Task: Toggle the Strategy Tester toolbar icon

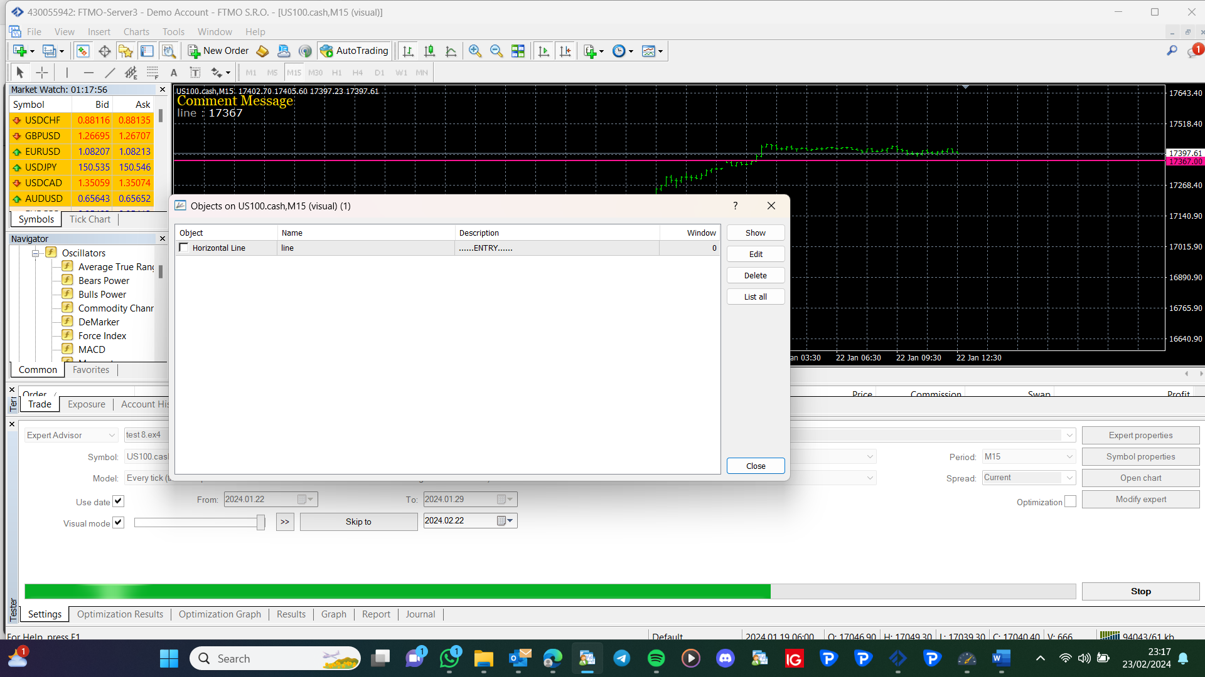Action: [168, 51]
